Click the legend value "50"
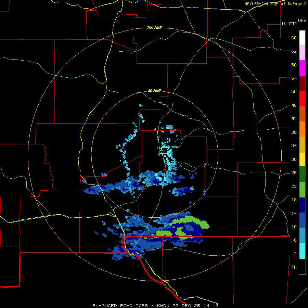 click(294, 92)
